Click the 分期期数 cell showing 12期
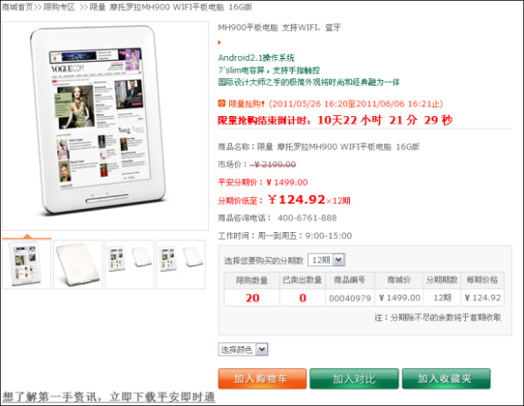524x406 pixels. [442, 298]
